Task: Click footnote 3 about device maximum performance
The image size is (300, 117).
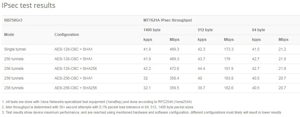Action: pos(141,112)
